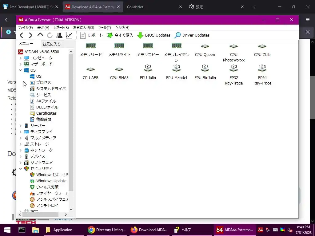Open File Explorer from taskbar
Screen dimensions: 315x236
pos(36,230)
